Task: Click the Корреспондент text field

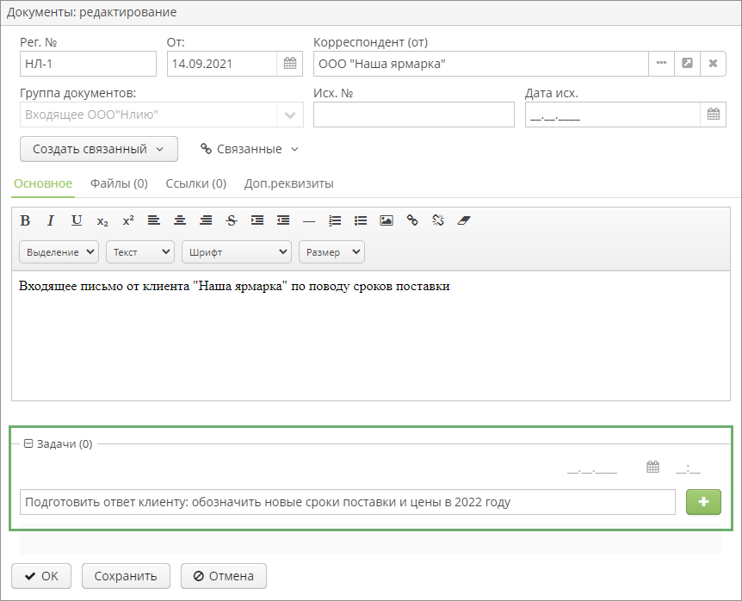Action: point(481,64)
